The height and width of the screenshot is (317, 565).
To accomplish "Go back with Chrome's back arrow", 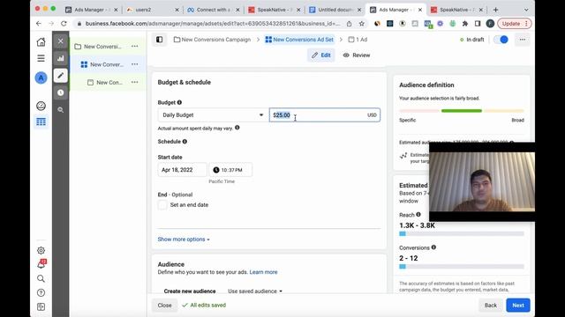I will (x=39, y=24).
